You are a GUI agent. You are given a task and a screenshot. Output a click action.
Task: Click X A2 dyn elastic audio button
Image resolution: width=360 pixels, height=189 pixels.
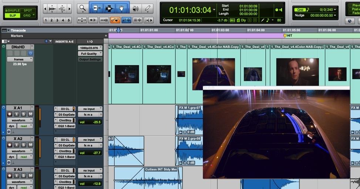click(11, 157)
